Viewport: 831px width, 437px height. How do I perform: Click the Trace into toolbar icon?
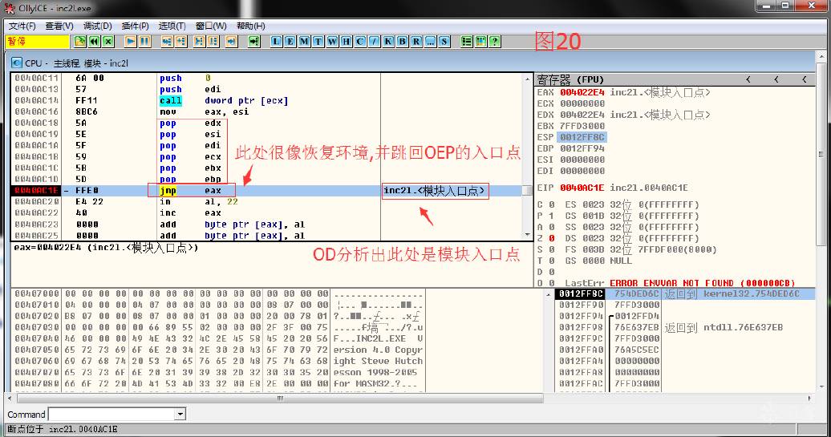coord(199,42)
